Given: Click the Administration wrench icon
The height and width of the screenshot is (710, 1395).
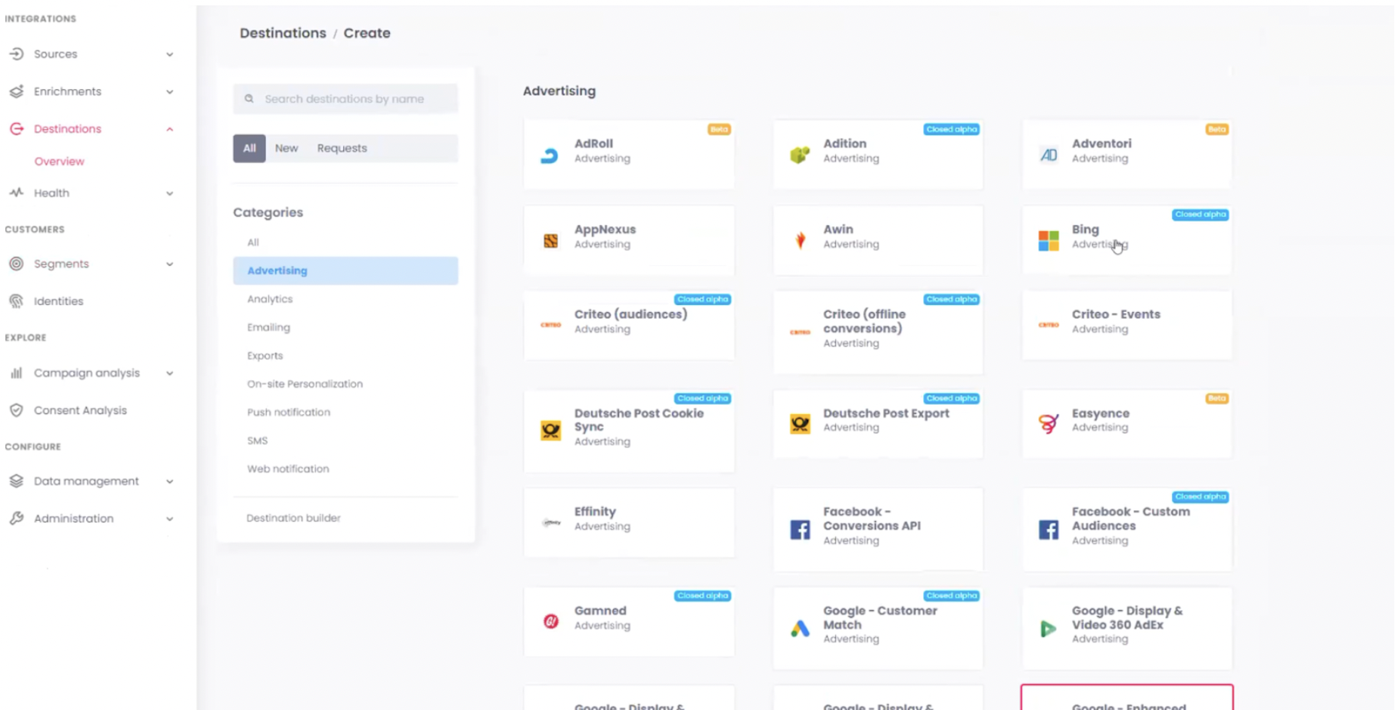Looking at the screenshot, I should click(x=16, y=519).
